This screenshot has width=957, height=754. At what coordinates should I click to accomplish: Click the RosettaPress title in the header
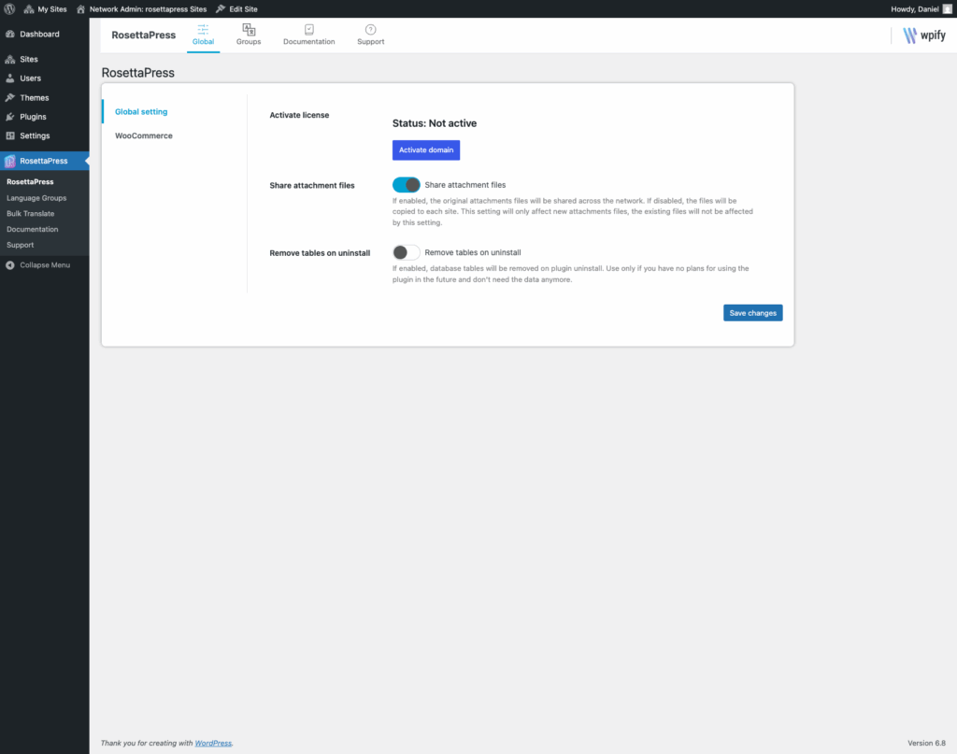pos(143,36)
